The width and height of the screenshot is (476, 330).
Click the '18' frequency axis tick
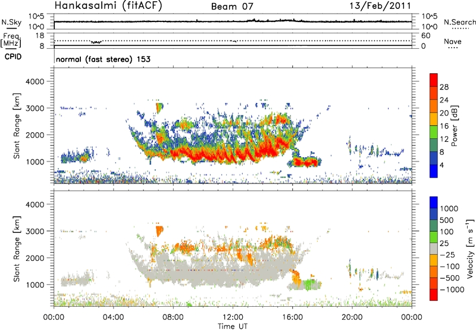(x=39, y=36)
